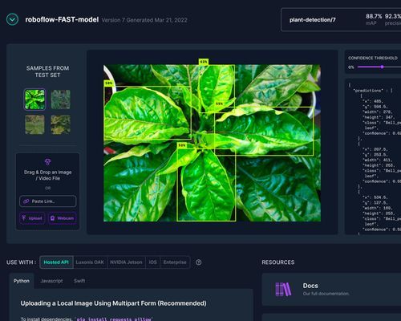This screenshot has width=401, height=321.
Task: Click the SAMPLES FROM TEST SET heading
Action: pyautogui.click(x=47, y=71)
